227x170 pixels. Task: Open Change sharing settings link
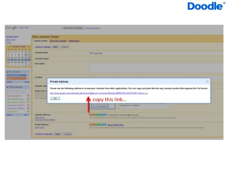(45, 120)
